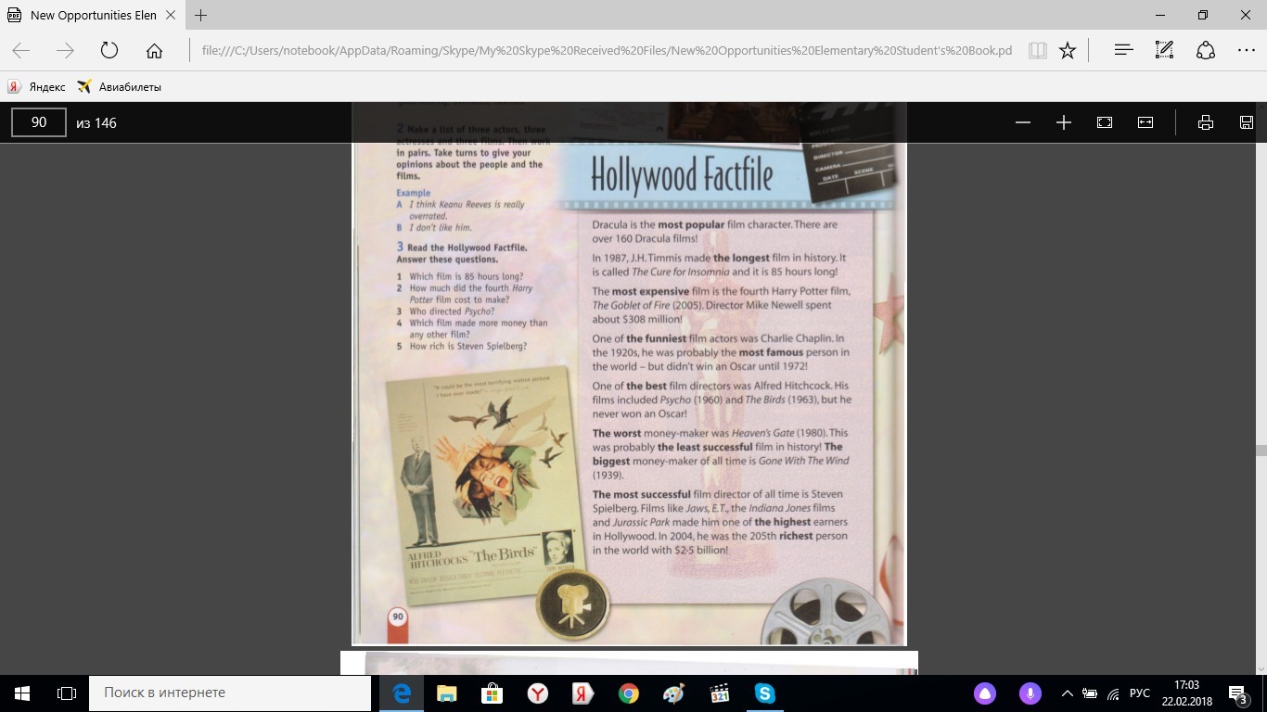Activate the purple Alice assistant icon

(x=985, y=693)
